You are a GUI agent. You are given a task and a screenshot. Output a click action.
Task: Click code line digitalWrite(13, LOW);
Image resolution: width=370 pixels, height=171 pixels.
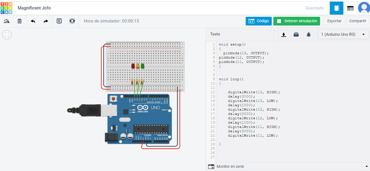pyautogui.click(x=253, y=101)
